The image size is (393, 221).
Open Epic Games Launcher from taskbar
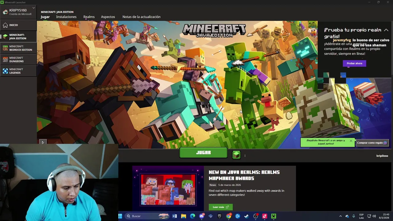220,216
